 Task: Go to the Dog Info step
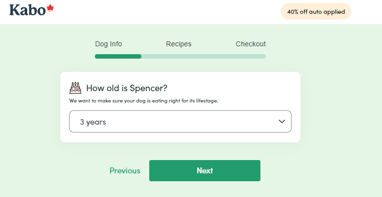pos(108,44)
